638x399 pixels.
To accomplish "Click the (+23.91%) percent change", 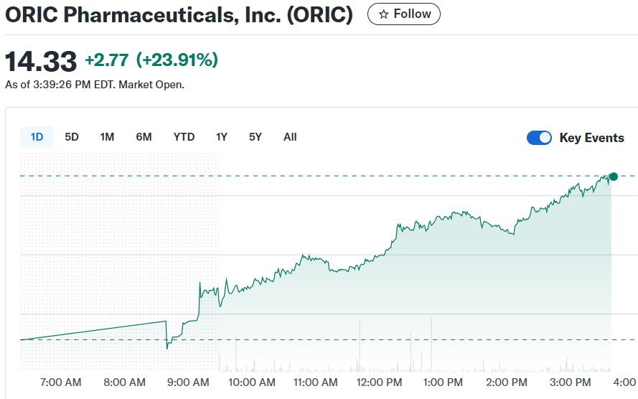I will (177, 60).
